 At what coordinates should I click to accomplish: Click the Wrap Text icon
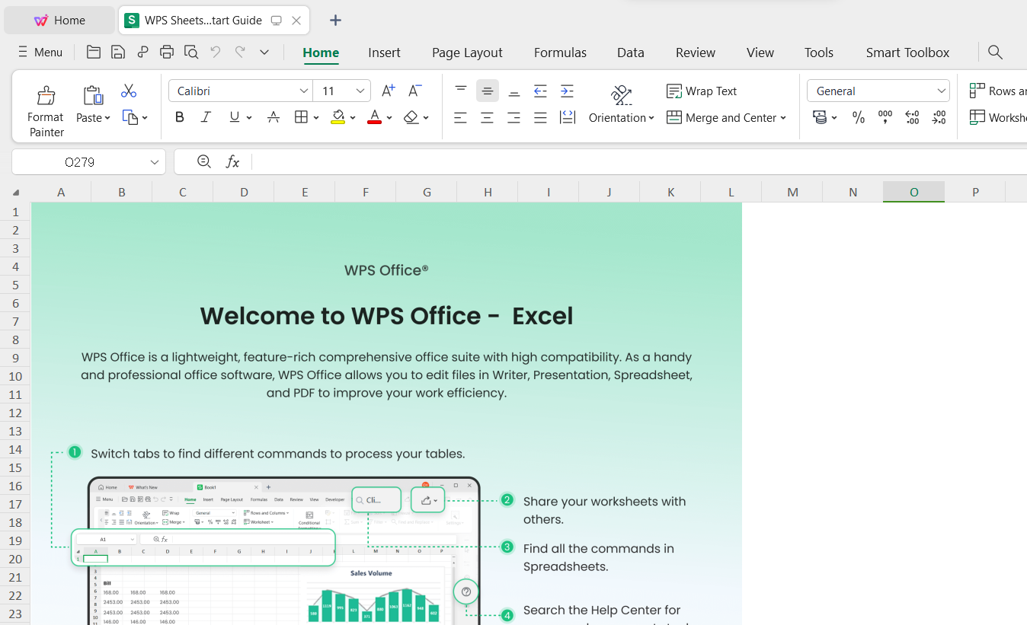(701, 91)
